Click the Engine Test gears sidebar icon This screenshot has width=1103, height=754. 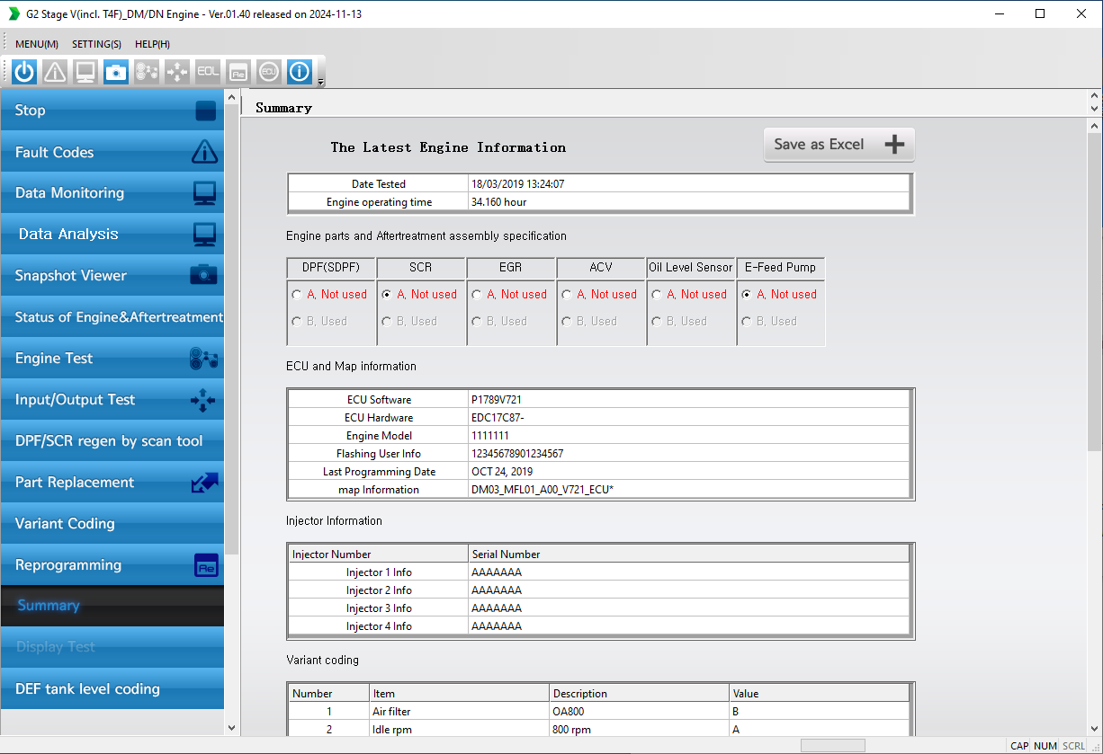[204, 359]
